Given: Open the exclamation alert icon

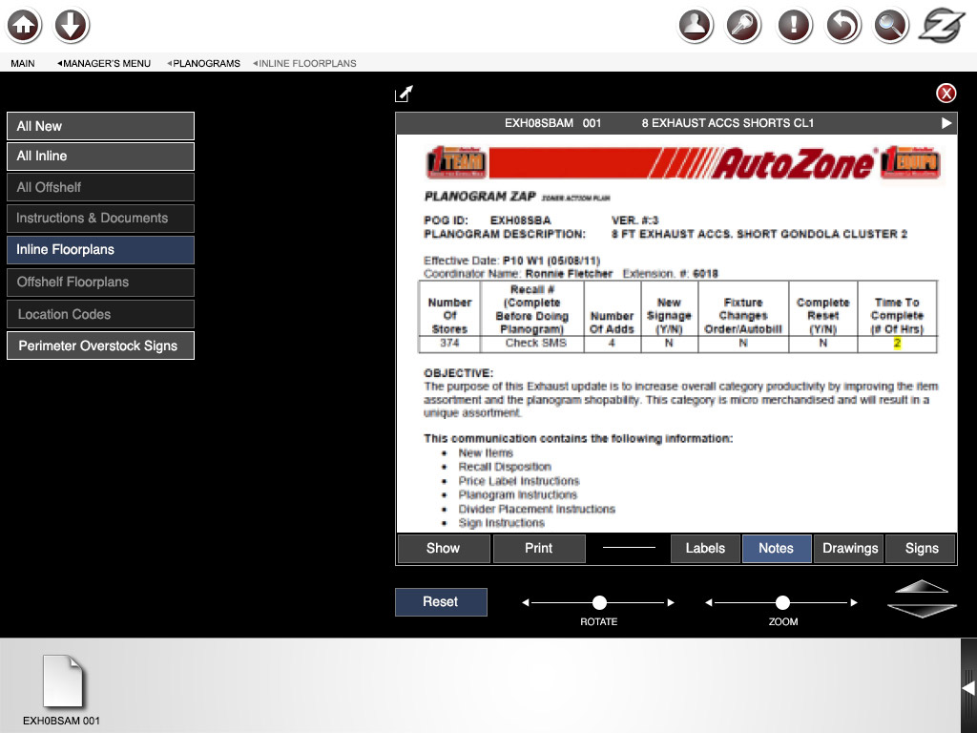Looking at the screenshot, I should (x=794, y=26).
